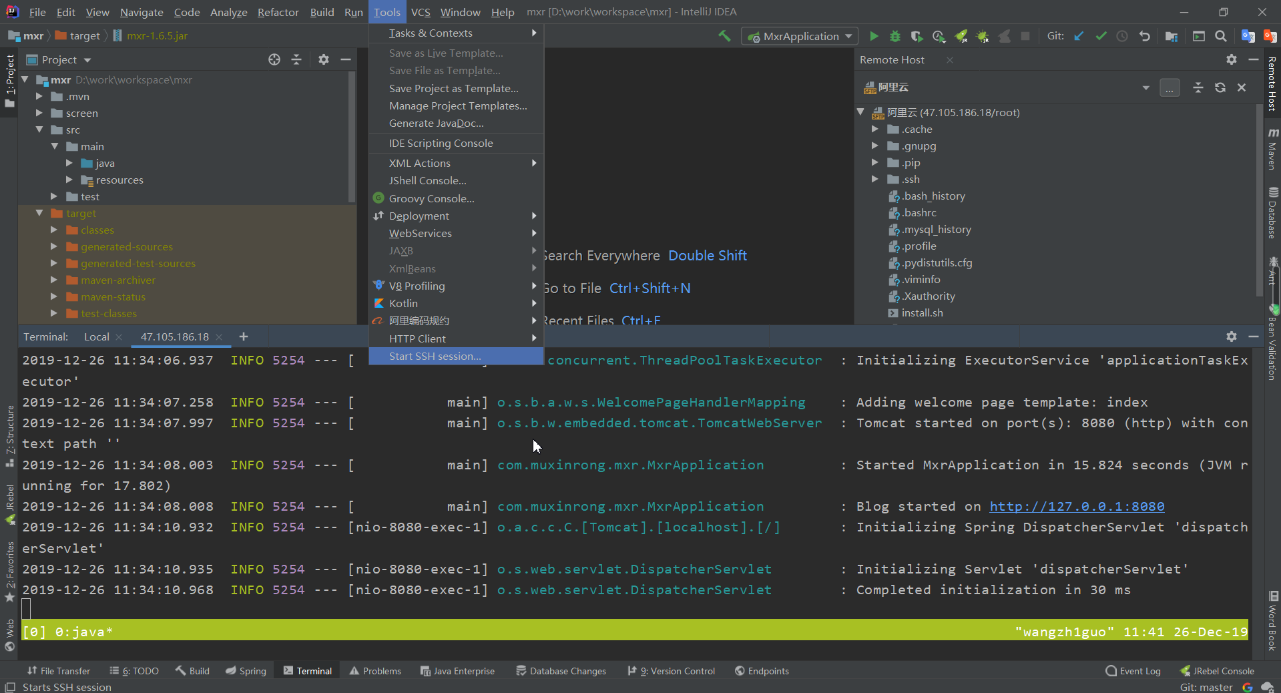Open Groovy Console menu item
Viewport: 1281px width, 693px height.
[456, 198]
